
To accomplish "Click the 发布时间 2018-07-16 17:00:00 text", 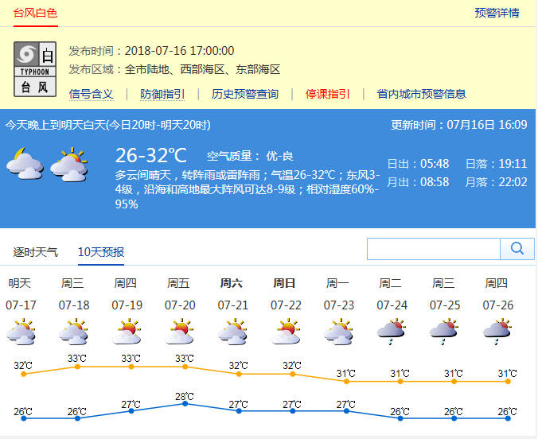I will tap(151, 51).
